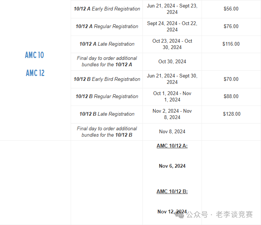Click 10/12 B Late Registration cell
The image size is (261, 225).
pyautogui.click(x=107, y=114)
